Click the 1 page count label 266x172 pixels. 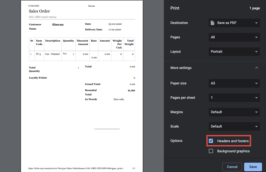point(255,8)
